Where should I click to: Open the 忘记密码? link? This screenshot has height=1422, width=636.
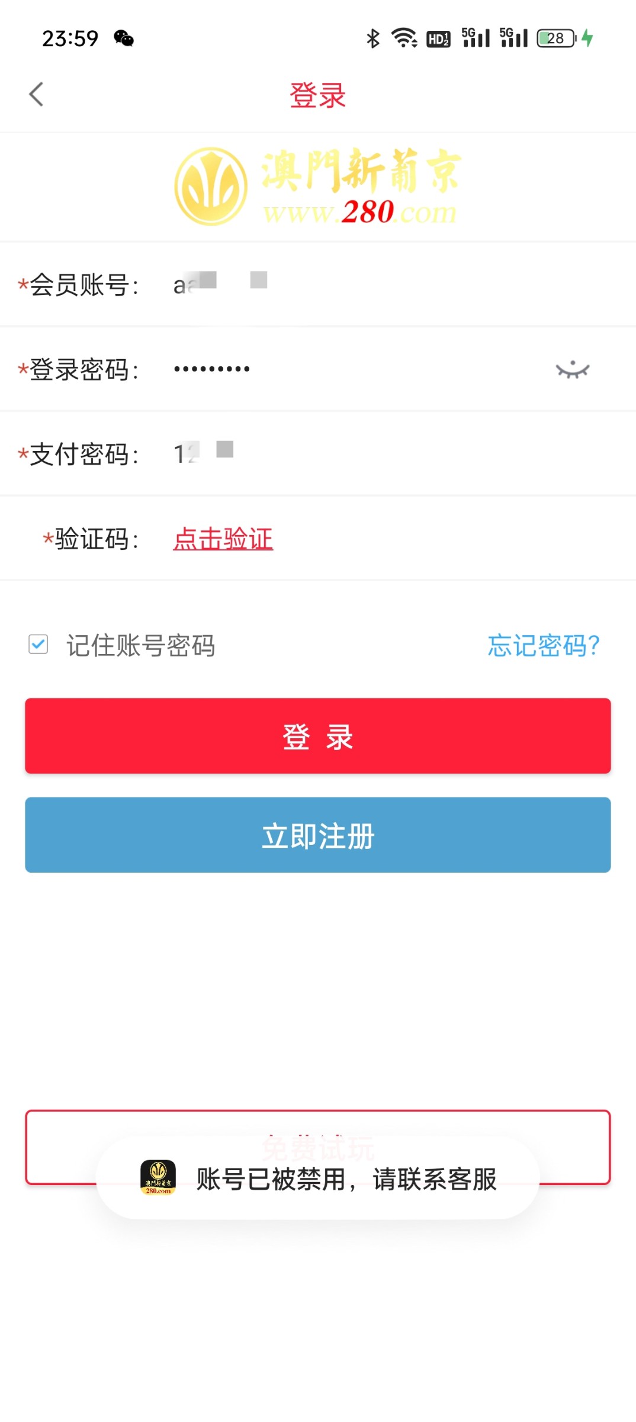coord(543,645)
